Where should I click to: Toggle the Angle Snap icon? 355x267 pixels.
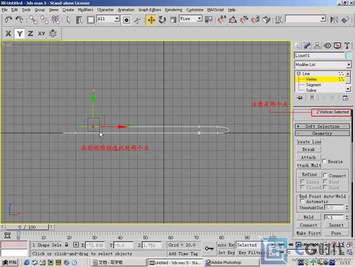tap(233, 20)
